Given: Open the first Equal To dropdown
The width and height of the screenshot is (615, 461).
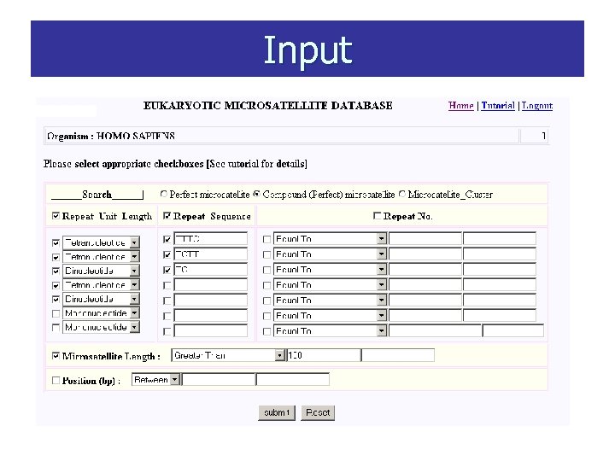Looking at the screenshot, I should [x=331, y=239].
